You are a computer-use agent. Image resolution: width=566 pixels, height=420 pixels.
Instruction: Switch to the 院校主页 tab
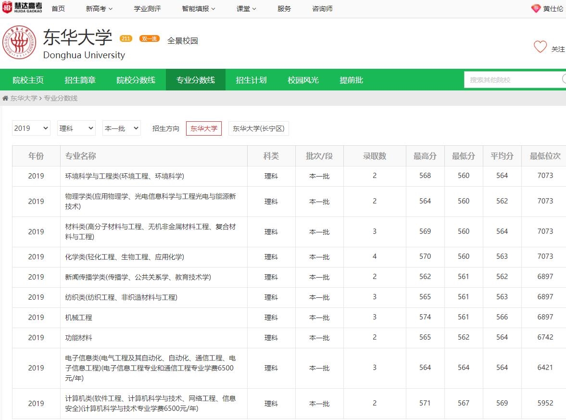pyautogui.click(x=28, y=80)
